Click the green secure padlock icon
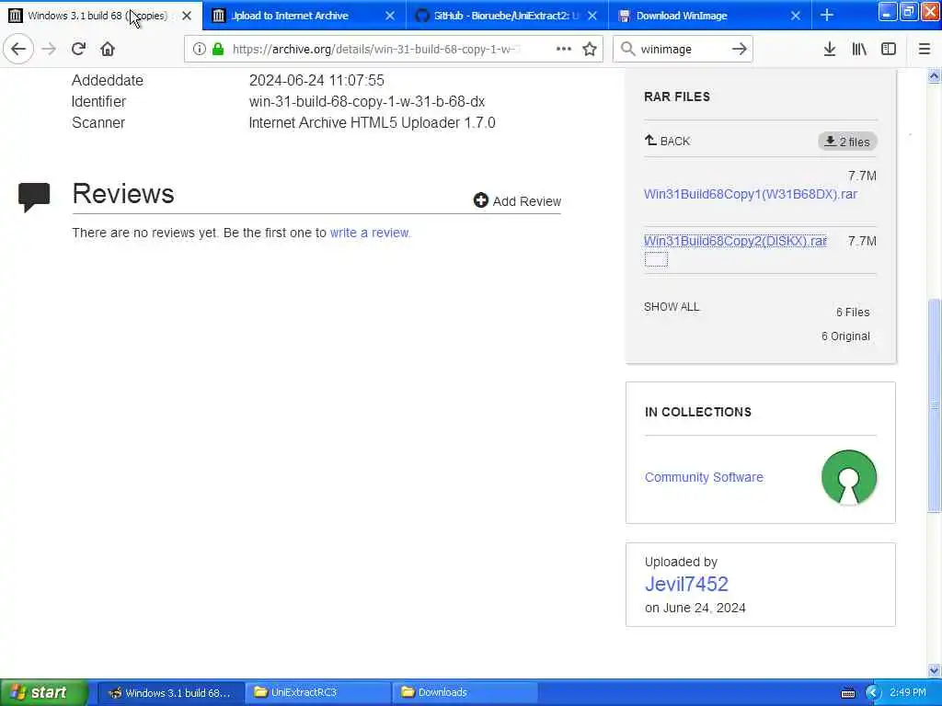 tap(218, 49)
